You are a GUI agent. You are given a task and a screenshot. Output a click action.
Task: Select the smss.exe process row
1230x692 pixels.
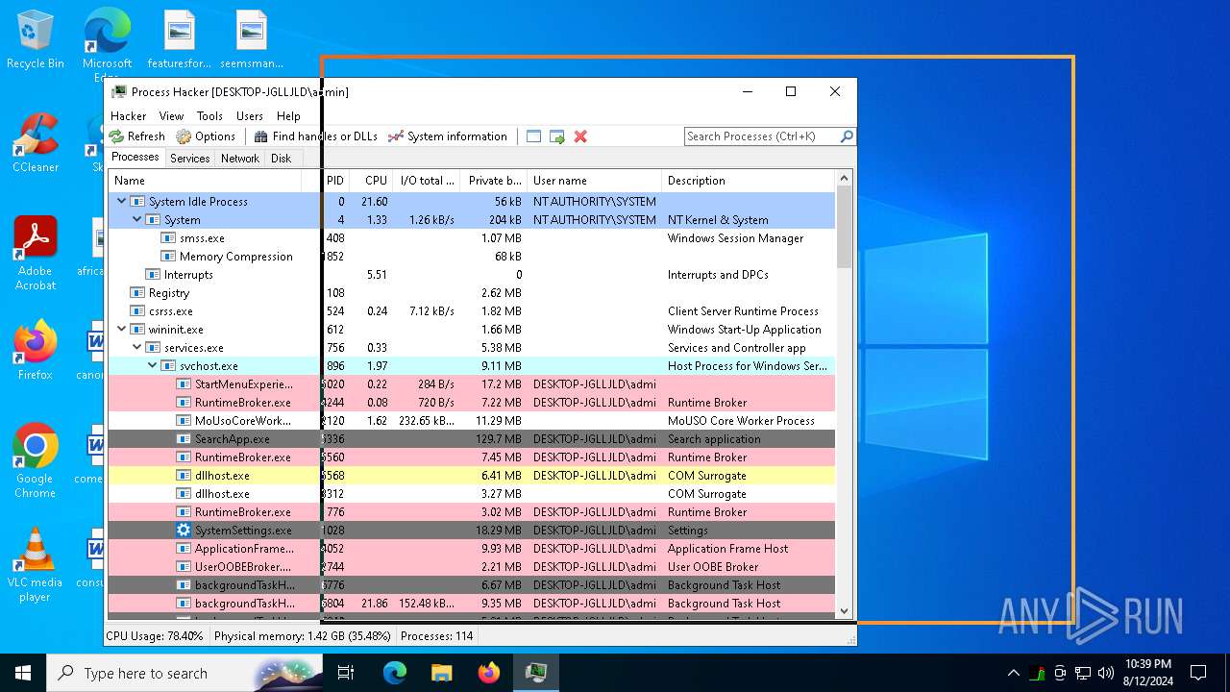click(471, 237)
